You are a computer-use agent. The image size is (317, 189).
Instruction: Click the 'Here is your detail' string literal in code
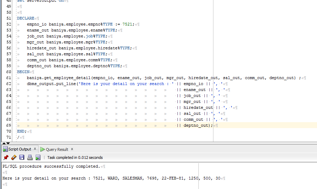click(126, 84)
